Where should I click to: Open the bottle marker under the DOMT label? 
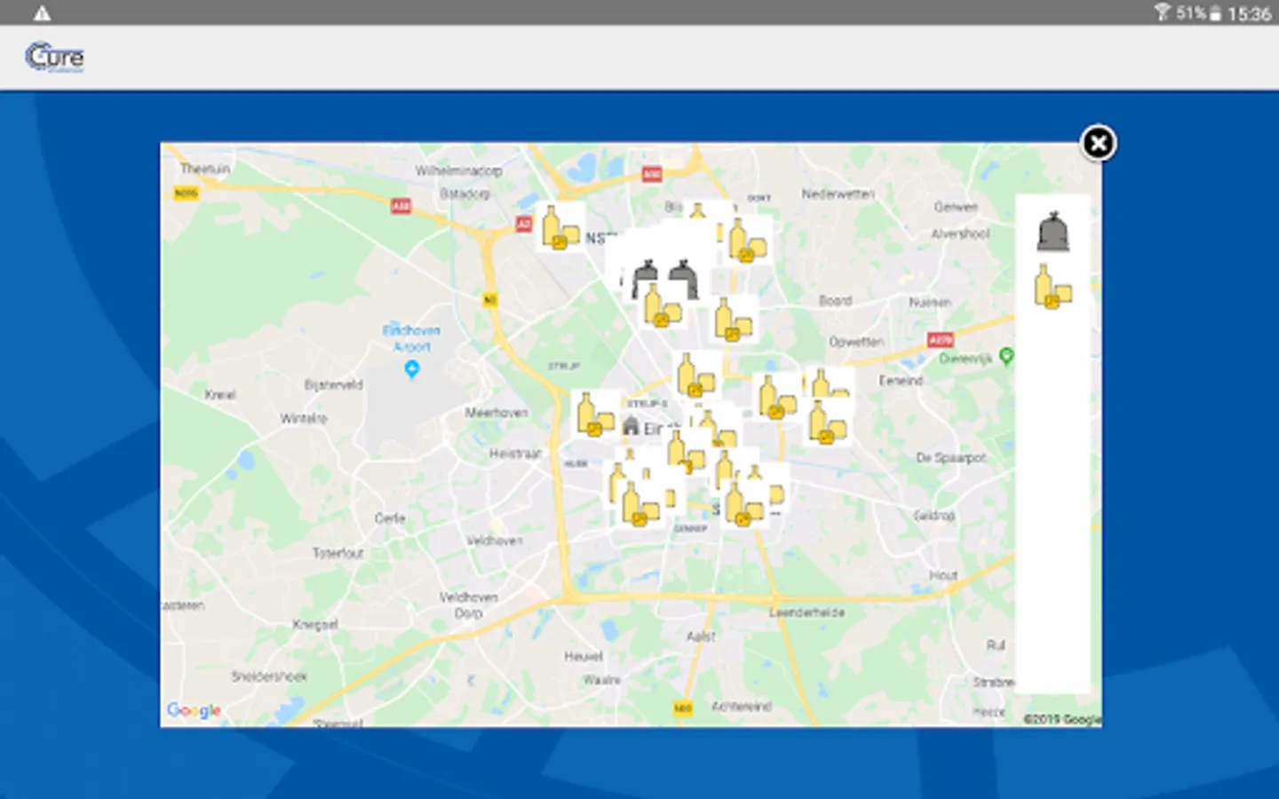(x=747, y=240)
